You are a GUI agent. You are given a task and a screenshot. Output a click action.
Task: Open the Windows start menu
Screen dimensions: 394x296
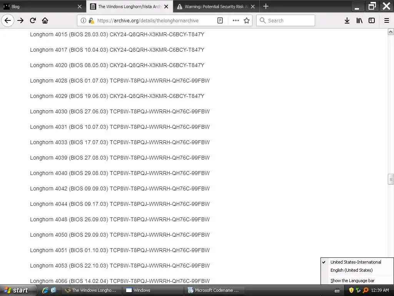pos(17,290)
